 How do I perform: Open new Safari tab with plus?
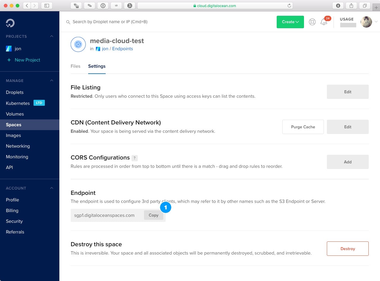click(376, 7)
